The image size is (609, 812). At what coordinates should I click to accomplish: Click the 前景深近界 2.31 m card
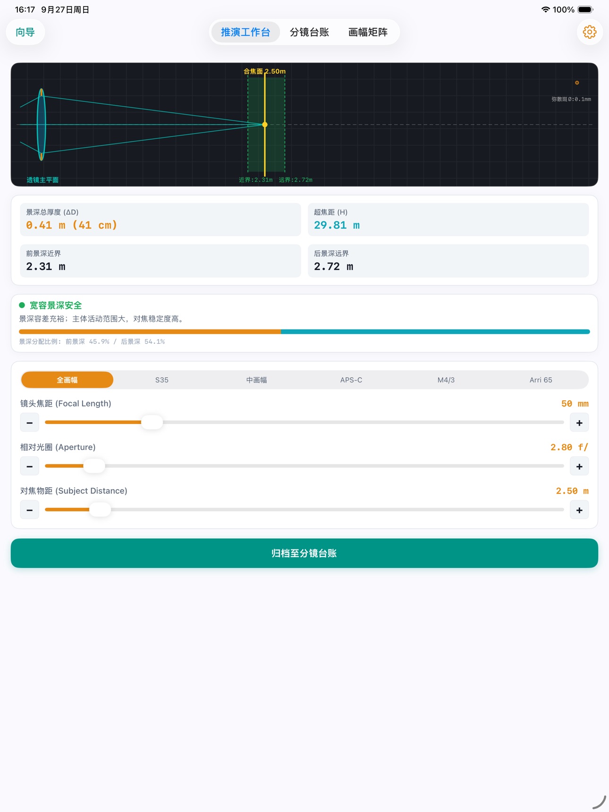[x=161, y=261]
